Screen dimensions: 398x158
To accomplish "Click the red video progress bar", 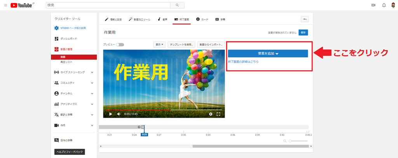I will coord(138,110).
